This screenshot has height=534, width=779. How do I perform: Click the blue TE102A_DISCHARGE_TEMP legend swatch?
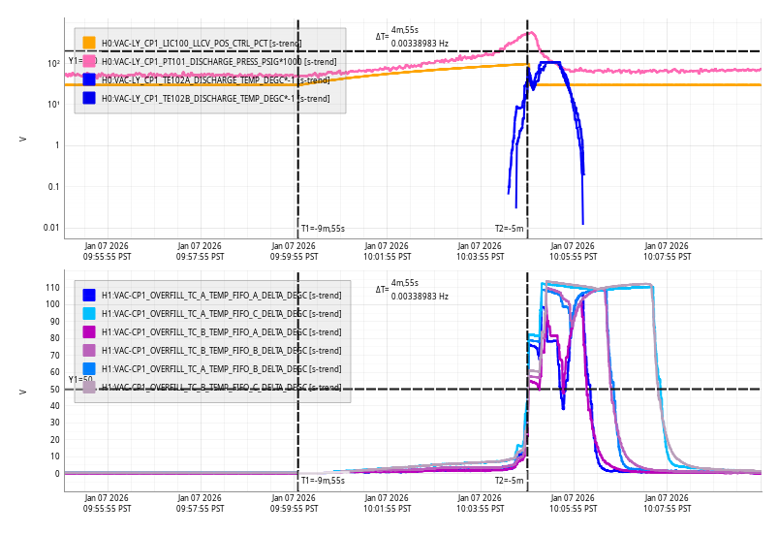click(x=89, y=79)
